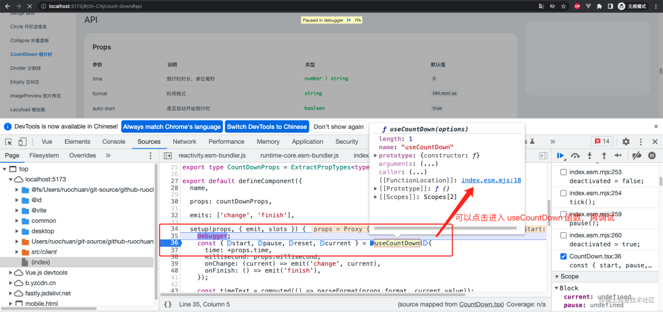This screenshot has width=663, height=312.
Task: Open runtime-core.esm-bundler.js file tab
Action: (x=300, y=155)
